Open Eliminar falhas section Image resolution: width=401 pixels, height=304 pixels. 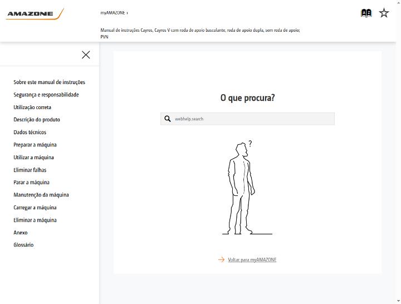pyautogui.click(x=30, y=170)
